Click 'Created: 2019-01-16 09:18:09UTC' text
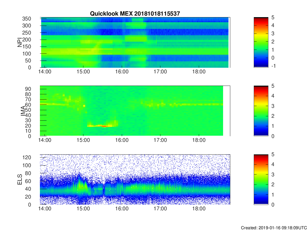 (273, 228)
